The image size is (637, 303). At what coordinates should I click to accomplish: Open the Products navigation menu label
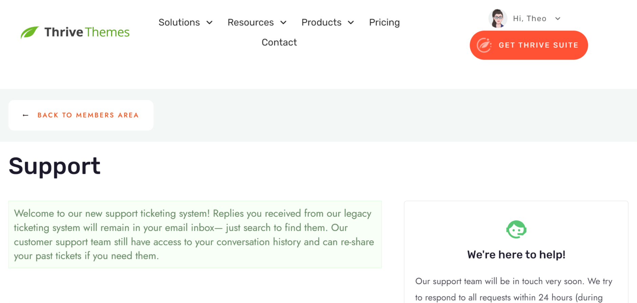tap(321, 22)
